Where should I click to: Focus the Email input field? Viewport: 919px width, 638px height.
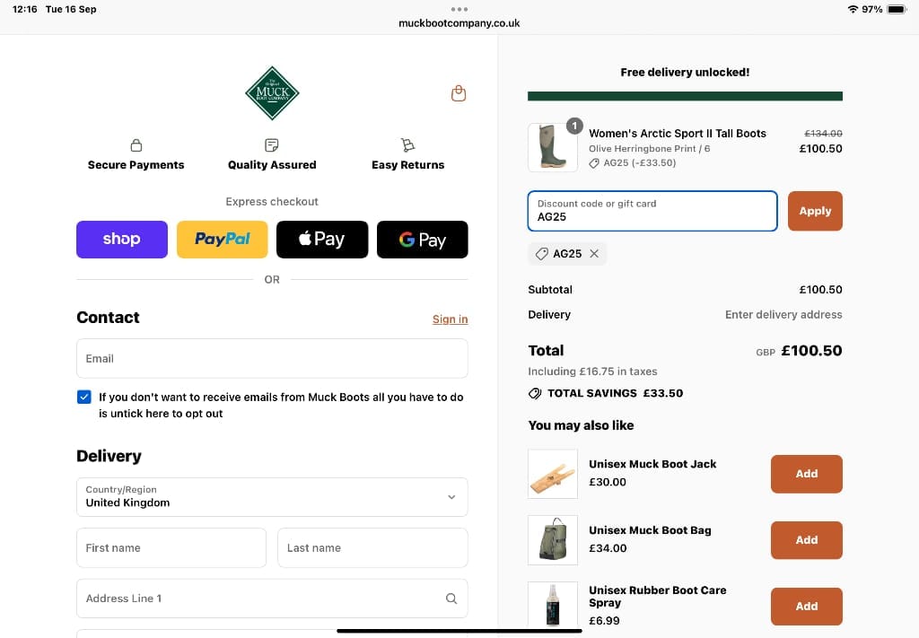[x=272, y=359]
